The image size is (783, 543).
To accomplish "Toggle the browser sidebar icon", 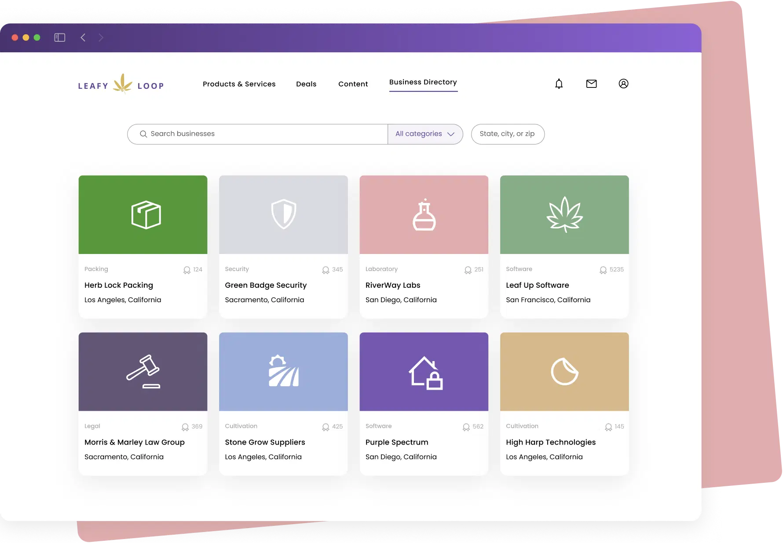I will (x=60, y=38).
